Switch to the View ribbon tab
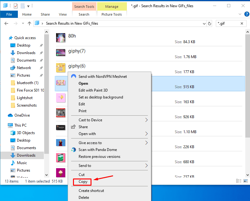The height and width of the screenshot is (201, 250). (63, 14)
